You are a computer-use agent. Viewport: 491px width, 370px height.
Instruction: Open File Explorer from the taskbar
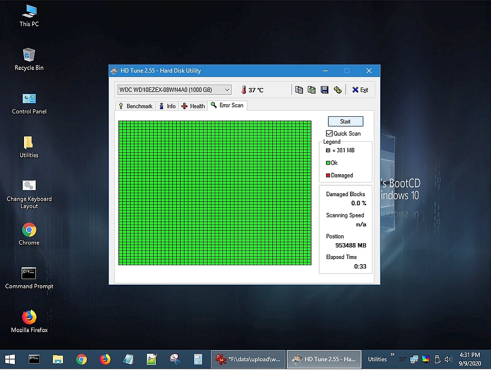pyautogui.click(x=58, y=359)
